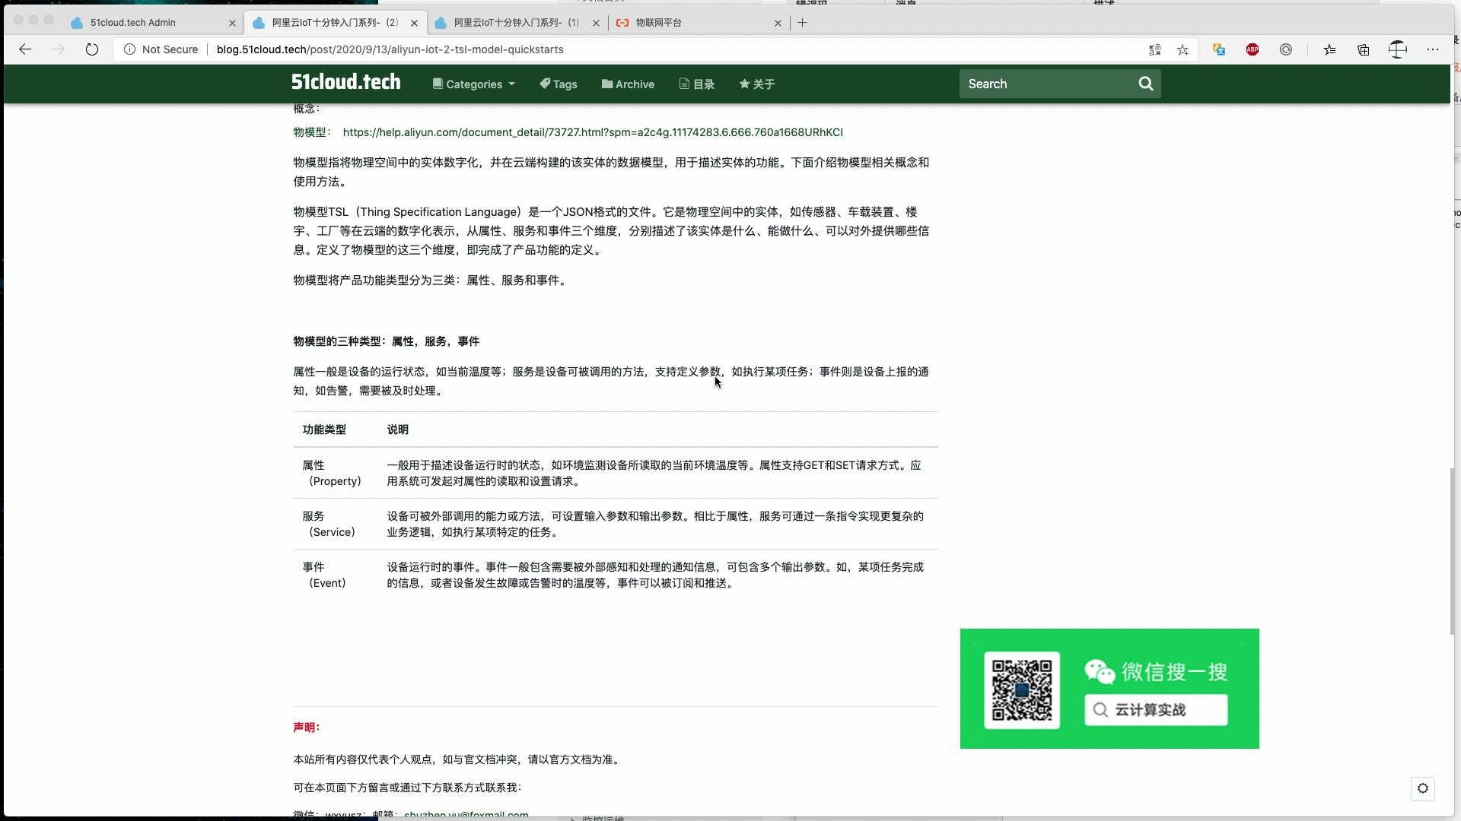Bookmark page with the star icon
Viewport: 1461px width, 821px height.
point(1182,49)
